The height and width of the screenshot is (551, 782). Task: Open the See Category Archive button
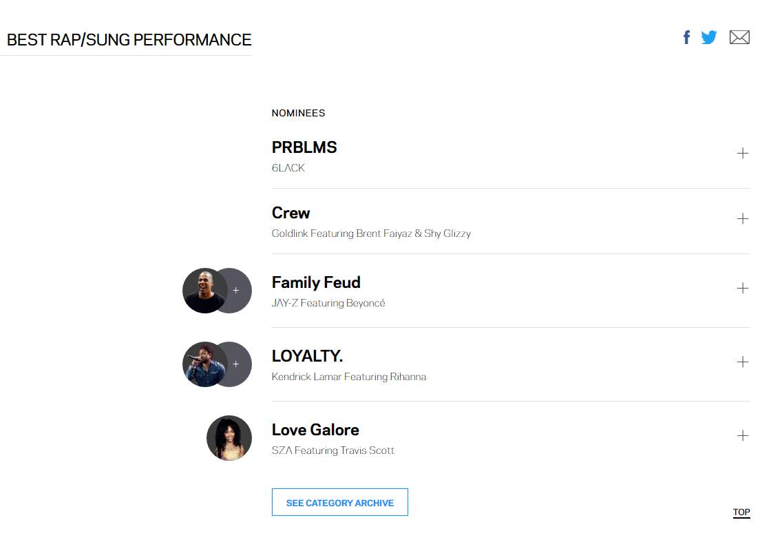[339, 503]
